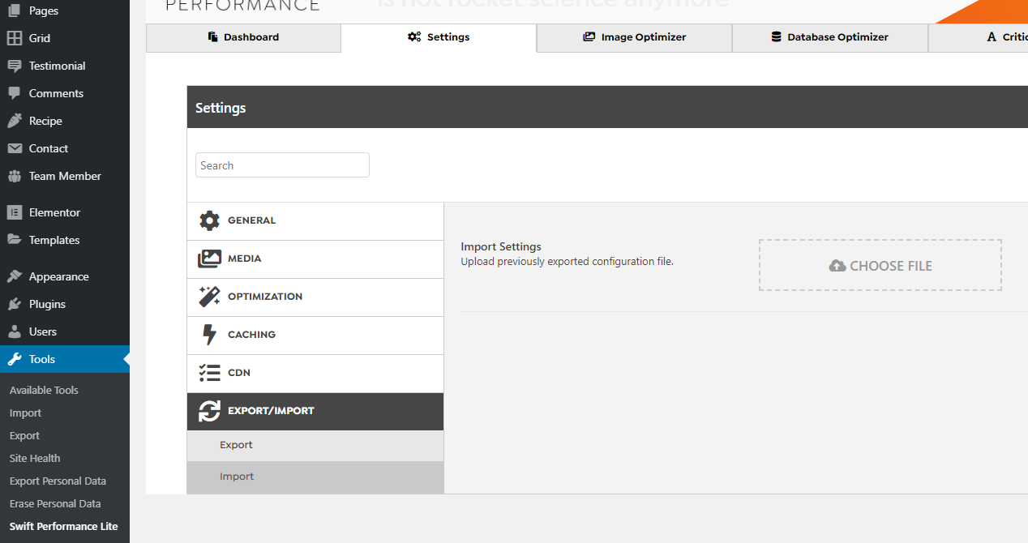
Task: Click the Recipe carrot icon
Action: [x=15, y=121]
